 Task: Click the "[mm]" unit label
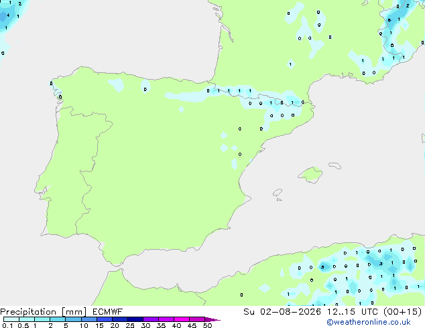[74, 312]
